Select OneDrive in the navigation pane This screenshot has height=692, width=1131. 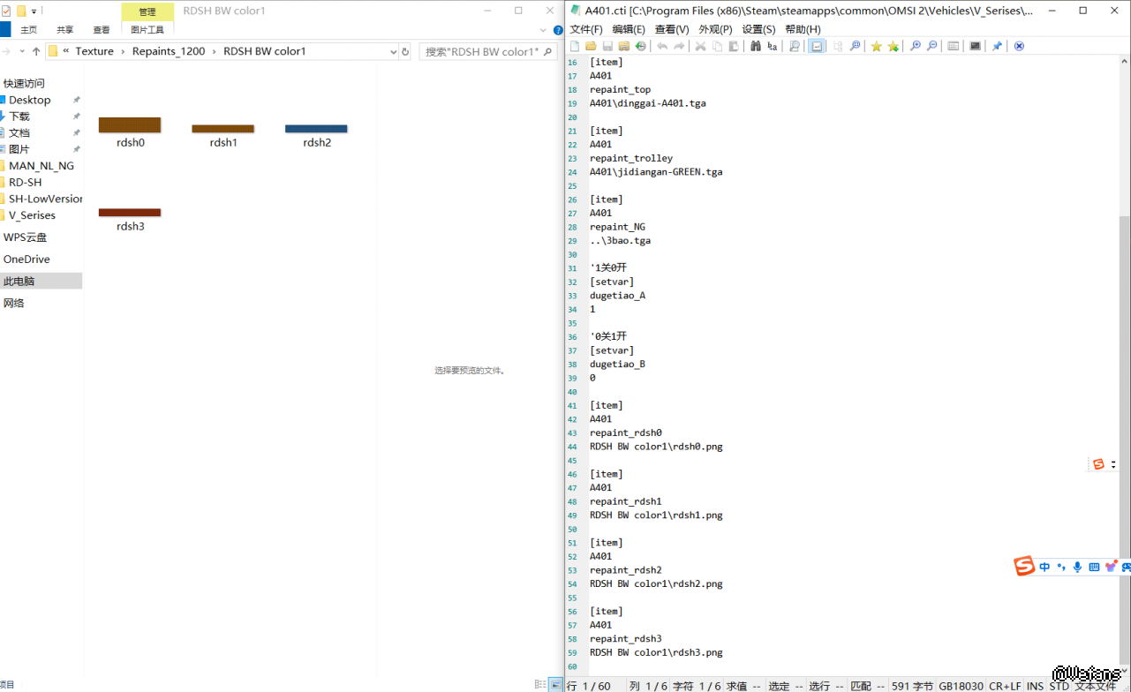click(x=26, y=259)
